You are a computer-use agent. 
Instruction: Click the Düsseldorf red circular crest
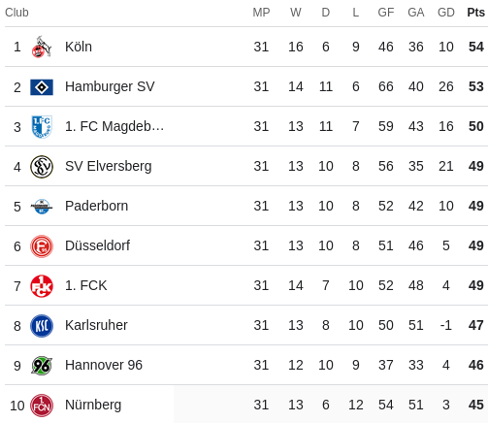(x=42, y=246)
